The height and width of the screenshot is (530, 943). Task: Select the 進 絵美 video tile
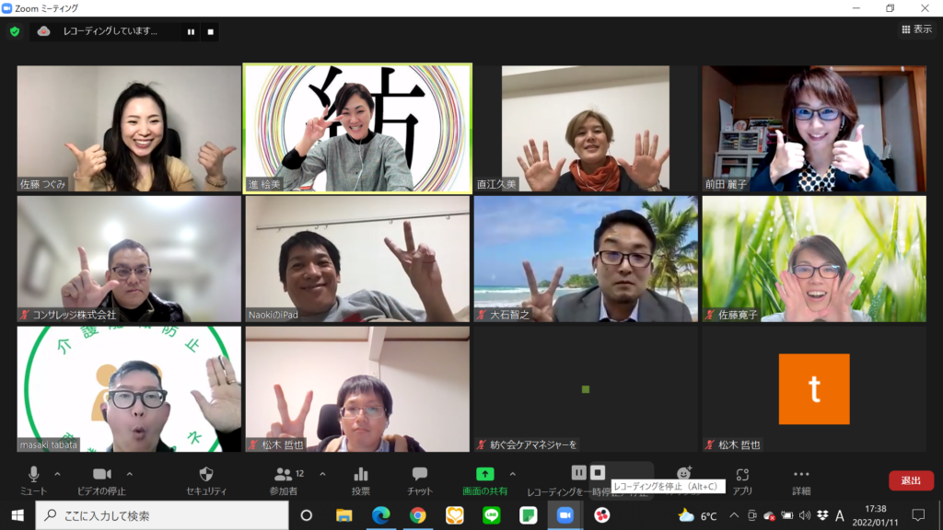[x=357, y=128]
